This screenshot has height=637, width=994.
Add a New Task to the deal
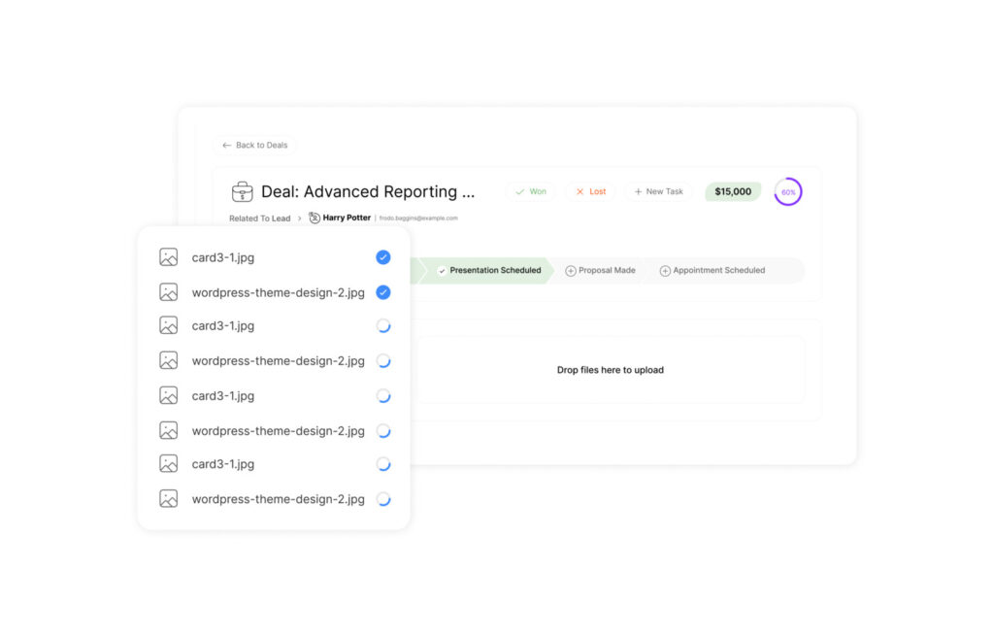click(x=658, y=191)
